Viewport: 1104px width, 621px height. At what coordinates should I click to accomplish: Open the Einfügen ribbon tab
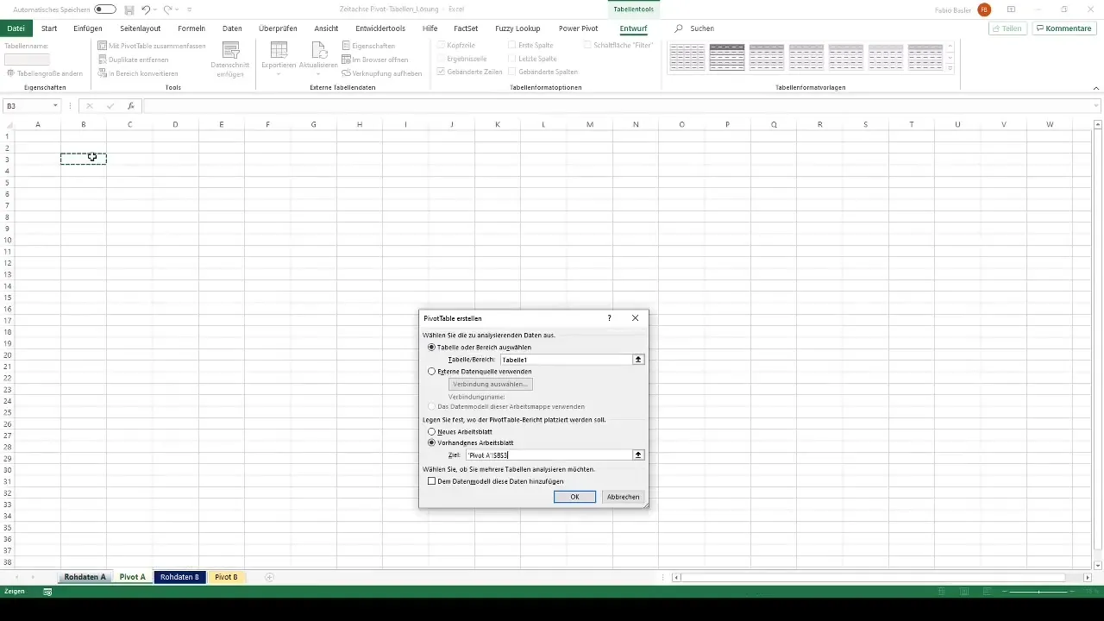coord(88,28)
